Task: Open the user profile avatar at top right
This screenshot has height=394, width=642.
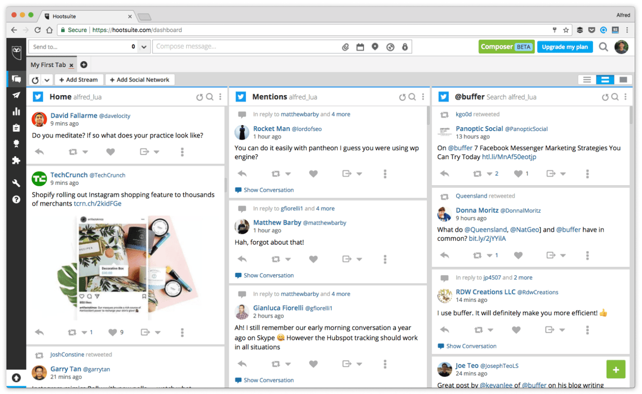Action: [621, 47]
